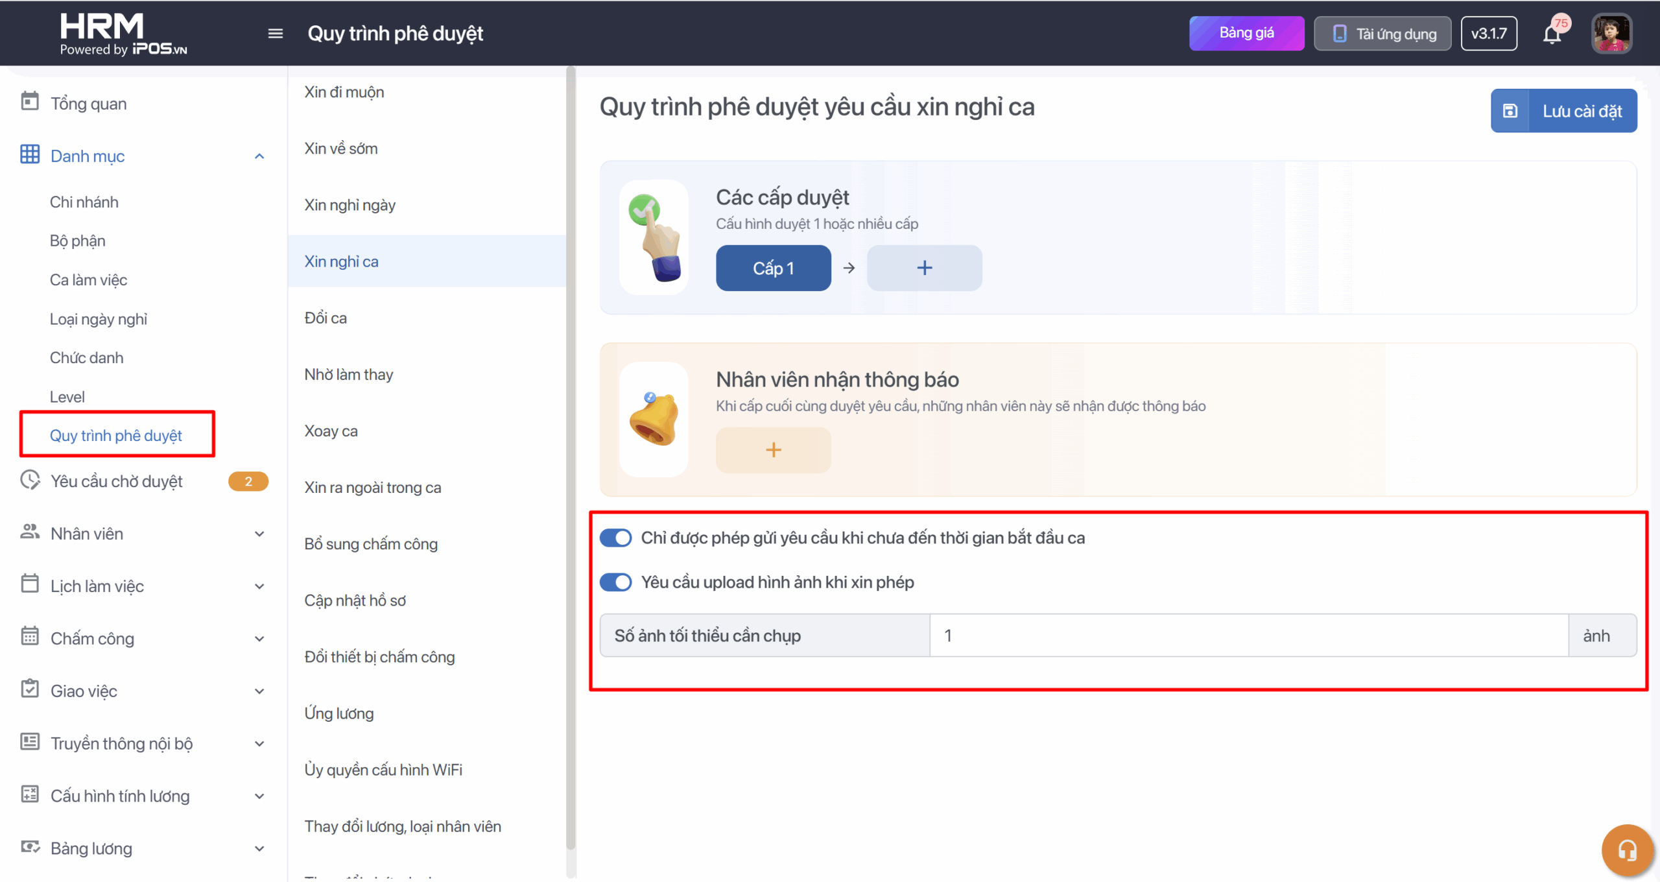Disable the image upload requirement toggle
This screenshot has width=1660, height=882.
615,582
